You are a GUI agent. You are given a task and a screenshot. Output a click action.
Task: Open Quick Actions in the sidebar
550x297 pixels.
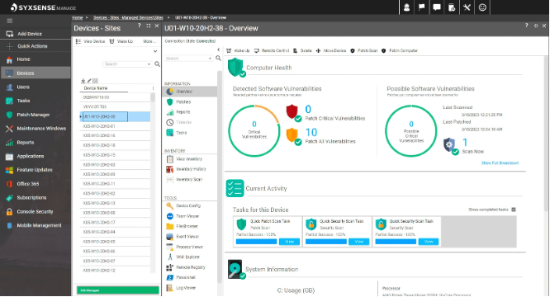click(32, 46)
